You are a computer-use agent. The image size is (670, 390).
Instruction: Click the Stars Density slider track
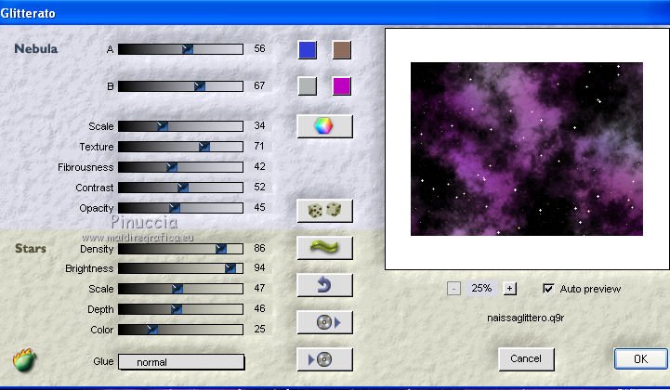click(181, 249)
